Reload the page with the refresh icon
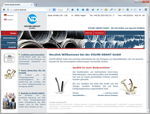150x114 pixels. [49, 10]
